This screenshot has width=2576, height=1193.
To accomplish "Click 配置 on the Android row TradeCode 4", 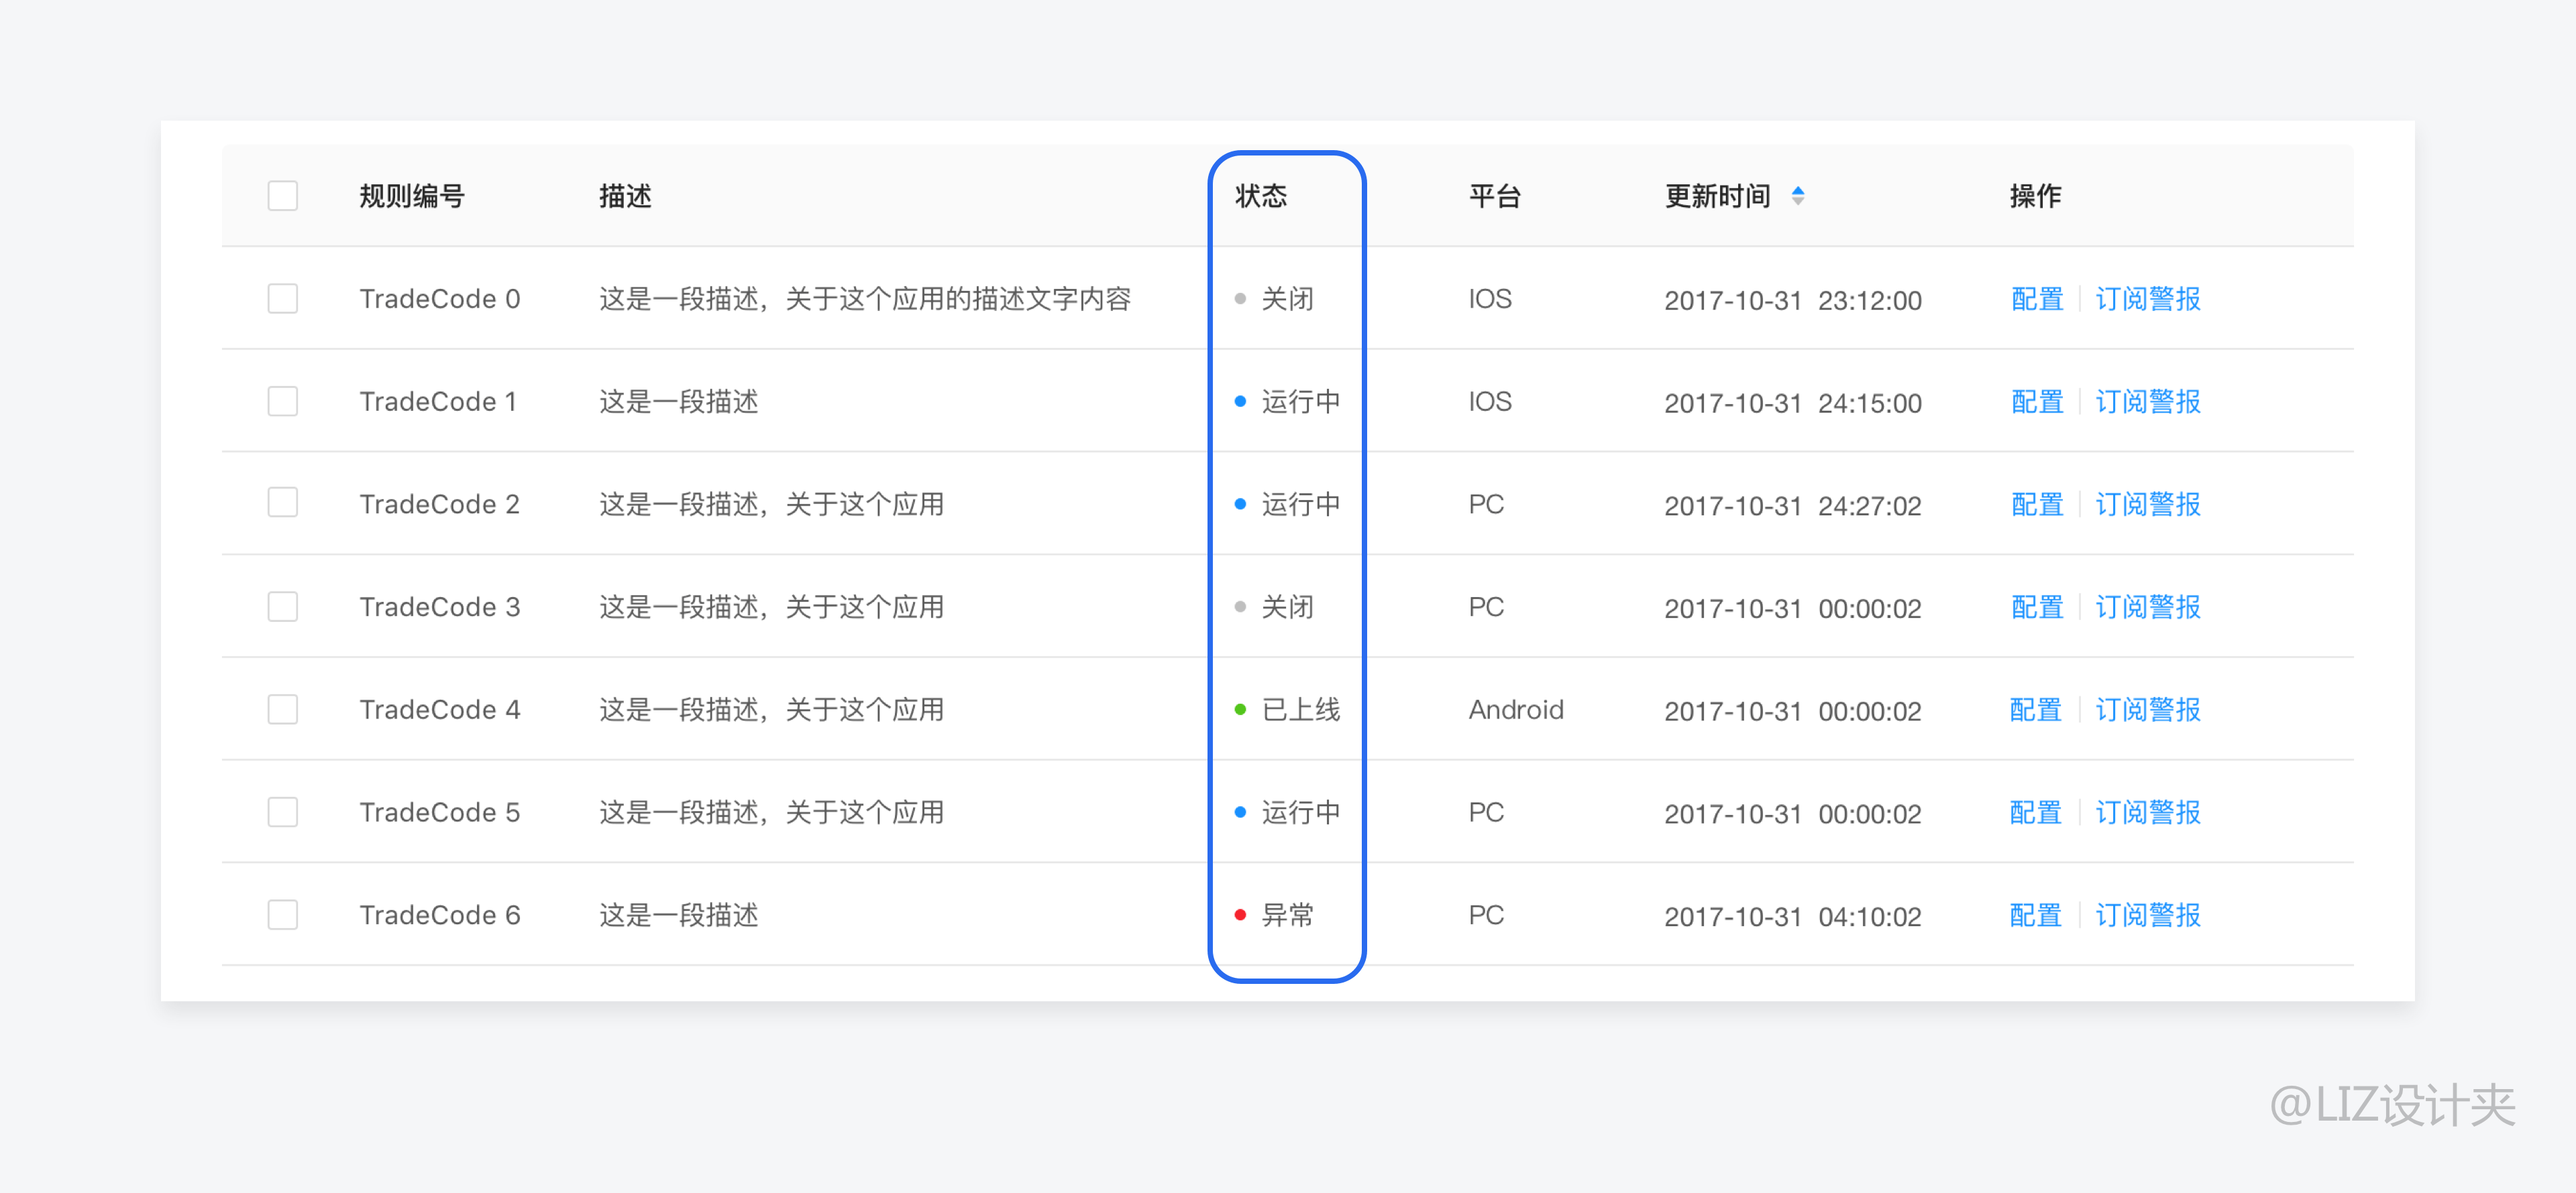I will point(2035,709).
